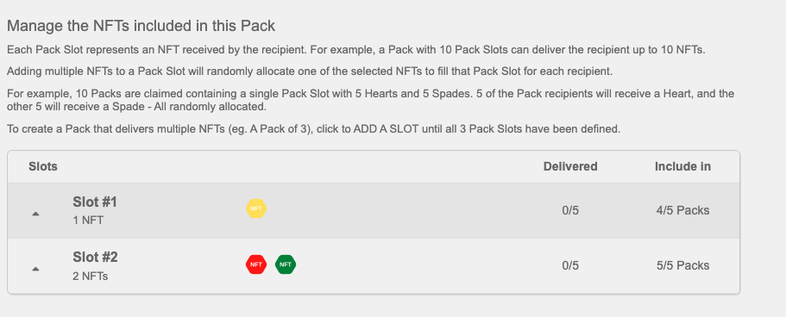Click the yellow NFT hexagon icon in Slot #1
786x317 pixels.
pos(255,208)
